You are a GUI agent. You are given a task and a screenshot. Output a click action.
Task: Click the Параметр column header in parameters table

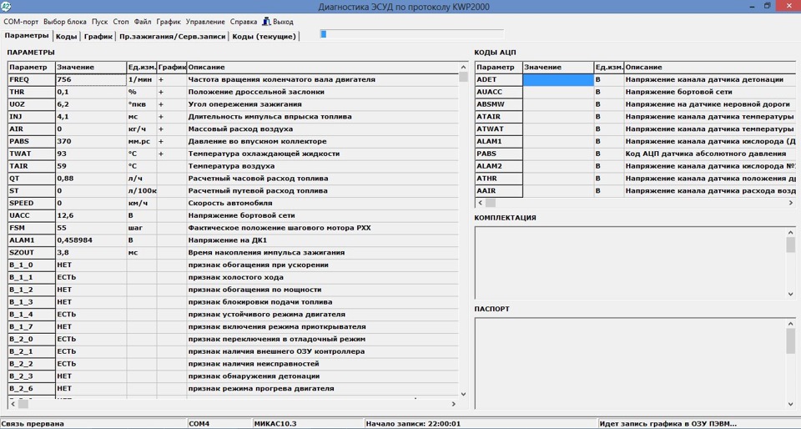[x=31, y=67]
